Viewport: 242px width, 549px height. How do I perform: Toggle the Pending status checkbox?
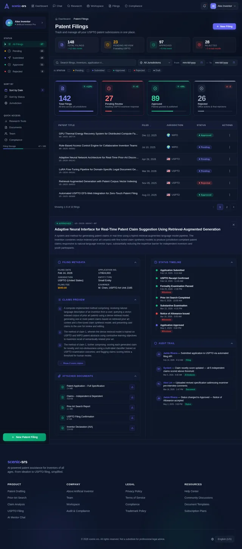pyautogui.click(x=69, y=70)
